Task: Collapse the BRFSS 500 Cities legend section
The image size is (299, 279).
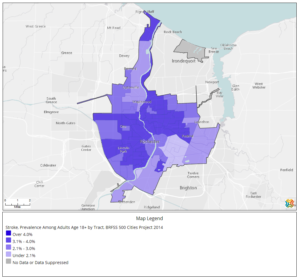Action: coord(85,227)
